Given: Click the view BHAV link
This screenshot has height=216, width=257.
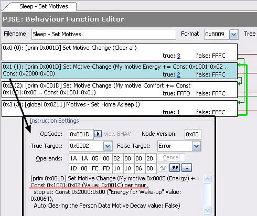Looking at the screenshot, I should [x=117, y=134].
